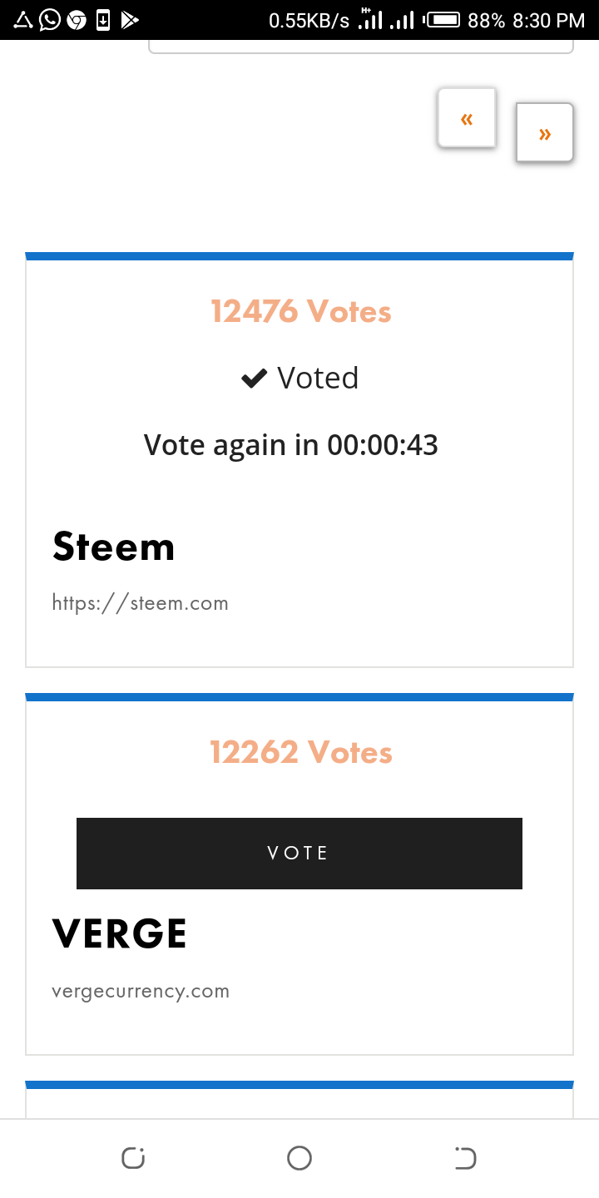Tap the download notification icon
The height and width of the screenshot is (1198, 599).
pos(103,19)
